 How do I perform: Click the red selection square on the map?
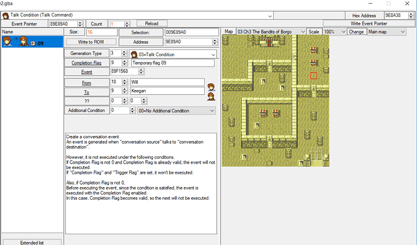[314, 75]
